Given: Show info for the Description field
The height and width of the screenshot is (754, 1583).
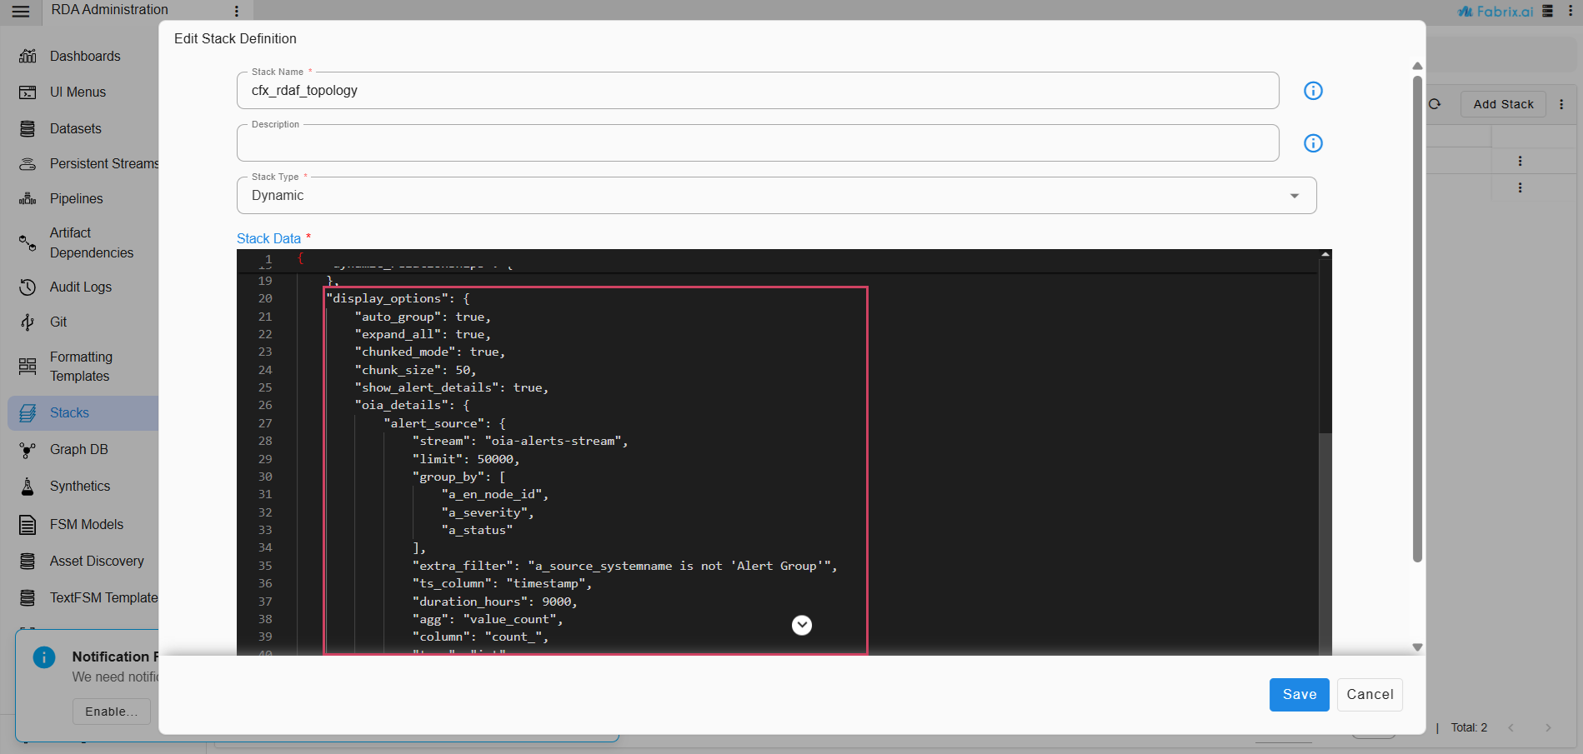Looking at the screenshot, I should coord(1313,143).
